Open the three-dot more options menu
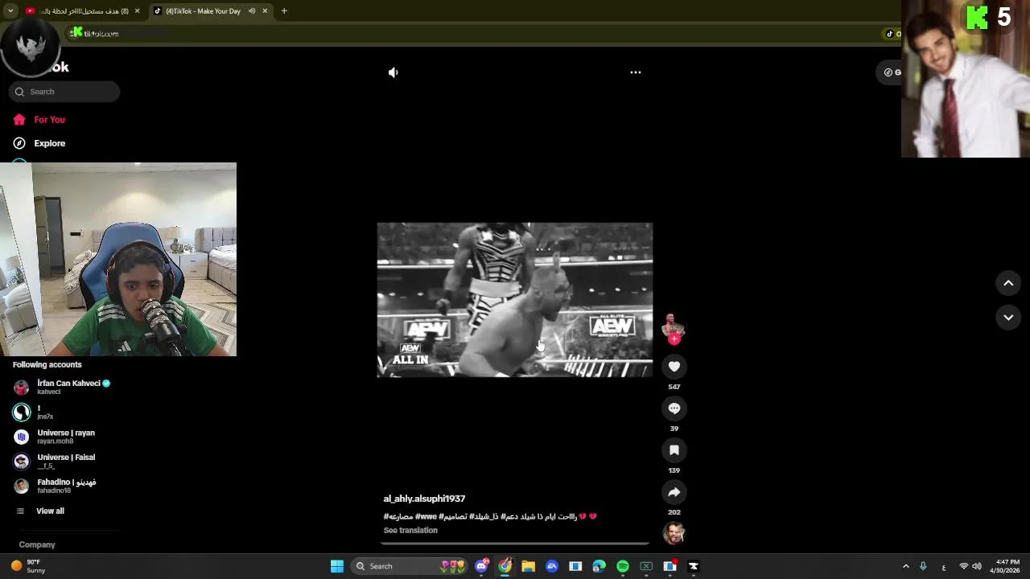 [635, 72]
